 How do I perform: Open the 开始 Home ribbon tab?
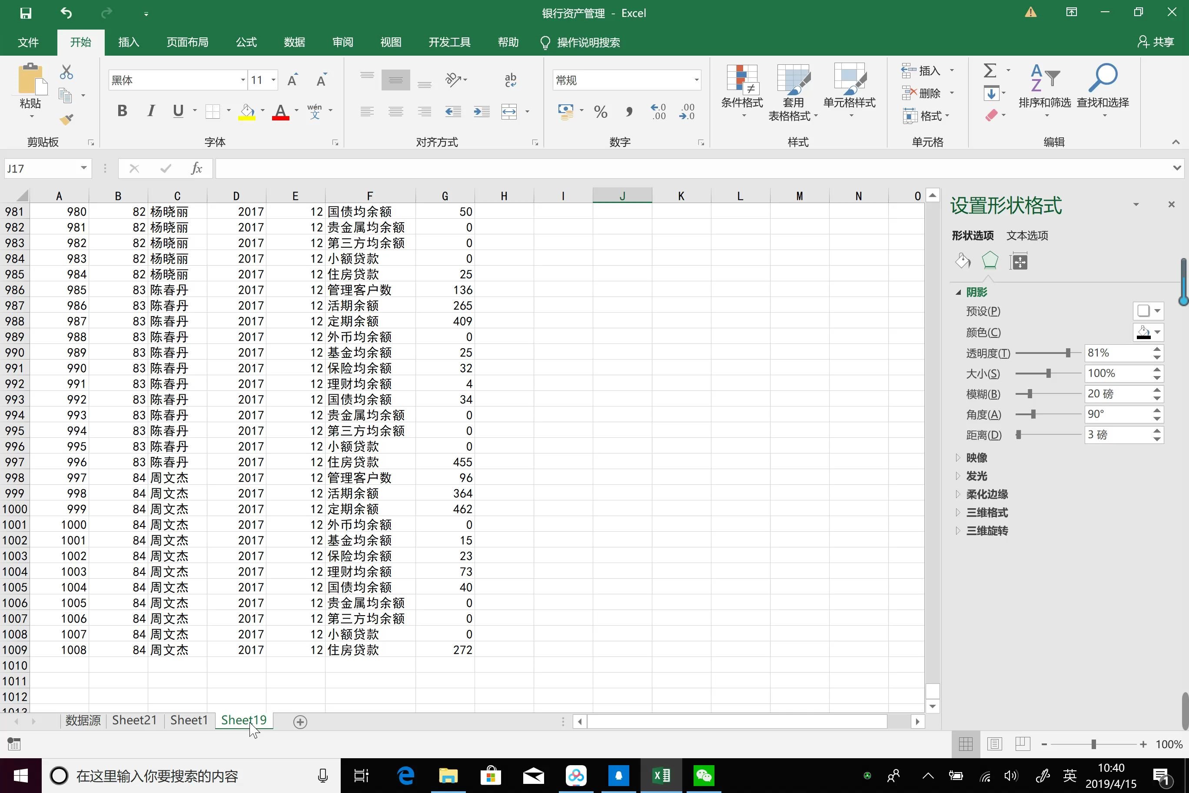coord(80,43)
